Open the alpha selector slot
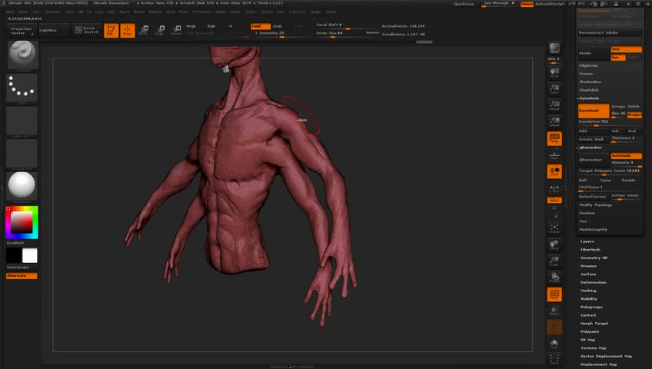The height and width of the screenshot is (369, 652). click(x=22, y=121)
